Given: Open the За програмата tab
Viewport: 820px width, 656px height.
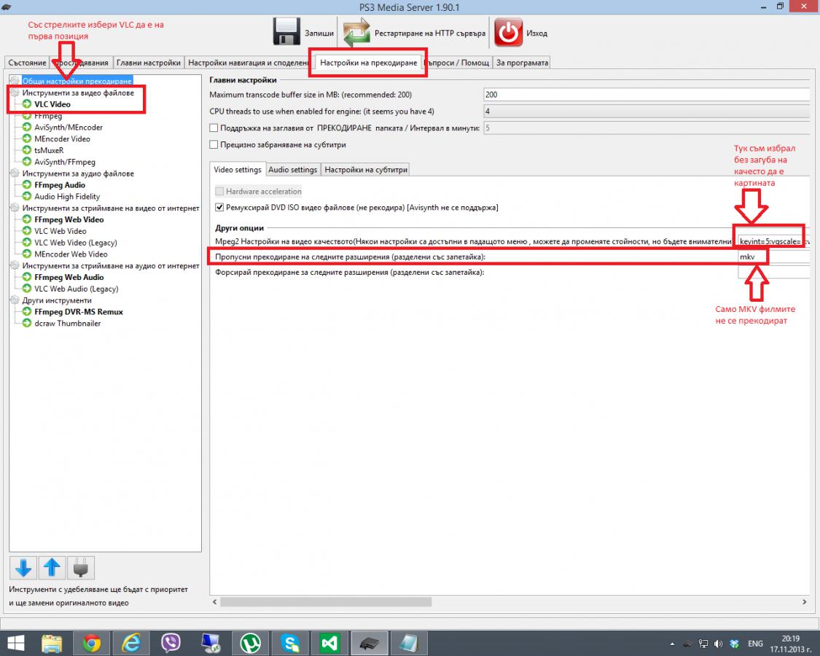Looking at the screenshot, I should point(522,62).
